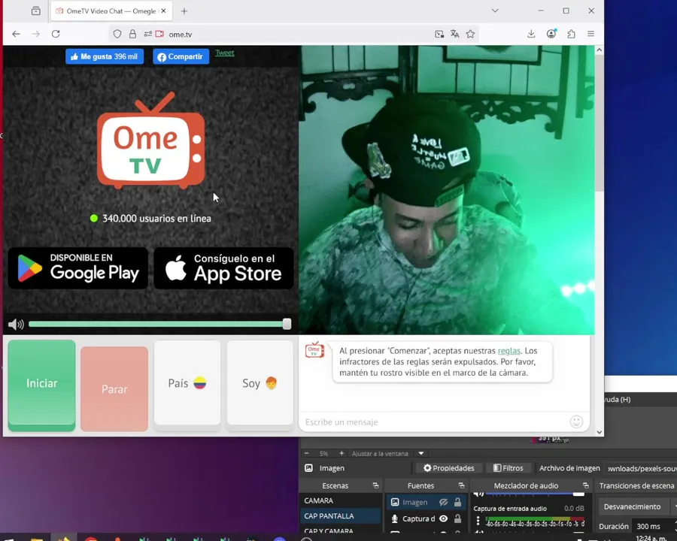Unlock the Imagen source
The height and width of the screenshot is (541, 677).
457,502
